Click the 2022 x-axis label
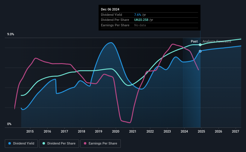Image resolution: width=246 pixels, height=152 pixels. coord(150,131)
